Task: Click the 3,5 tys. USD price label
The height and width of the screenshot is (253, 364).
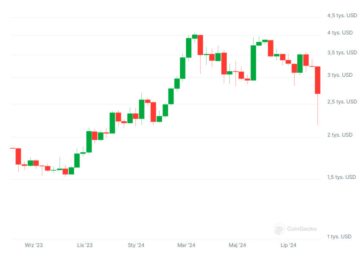Action: click(342, 53)
